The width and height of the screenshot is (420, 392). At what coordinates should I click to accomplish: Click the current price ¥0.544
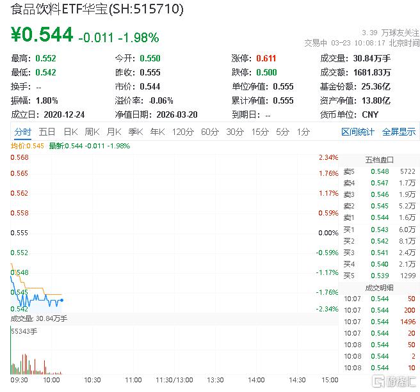(x=42, y=35)
